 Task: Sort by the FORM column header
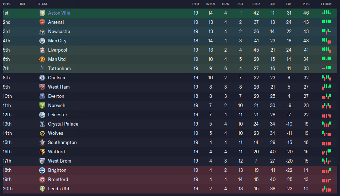point(326,4)
